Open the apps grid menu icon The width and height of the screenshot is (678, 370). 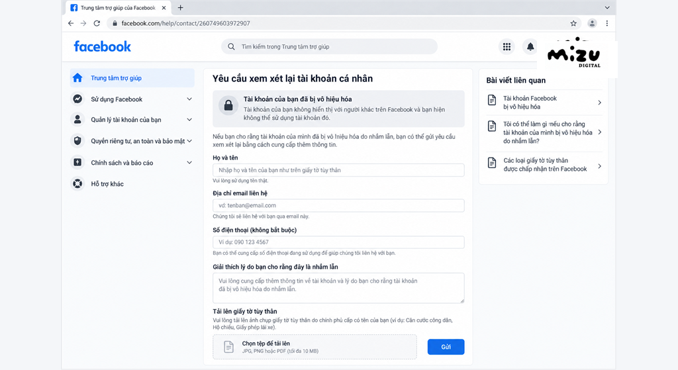tap(507, 47)
